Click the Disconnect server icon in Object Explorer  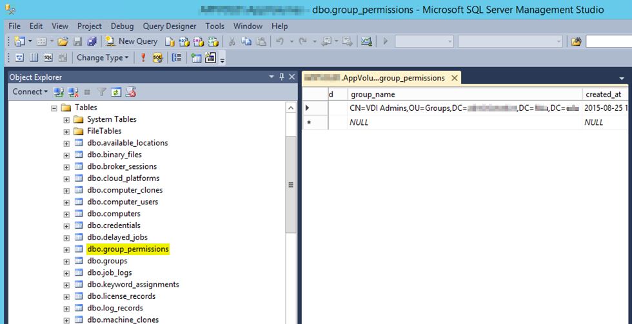(x=73, y=92)
